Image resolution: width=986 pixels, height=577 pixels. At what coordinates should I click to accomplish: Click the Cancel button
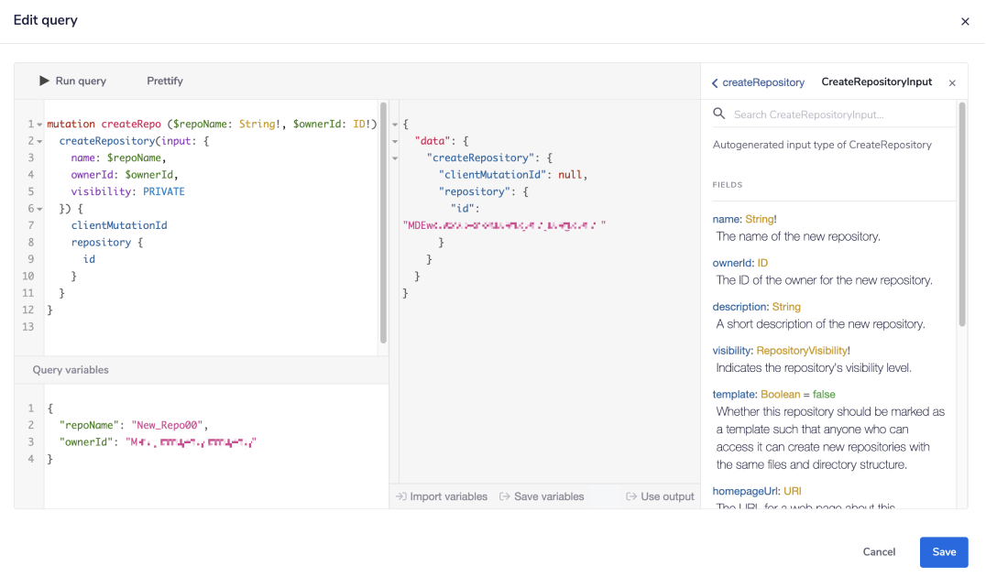pyautogui.click(x=879, y=551)
